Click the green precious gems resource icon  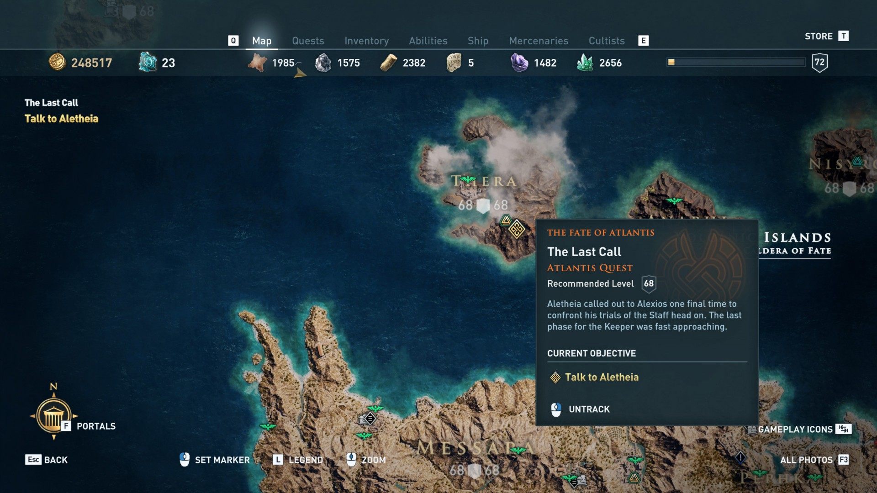(x=585, y=63)
